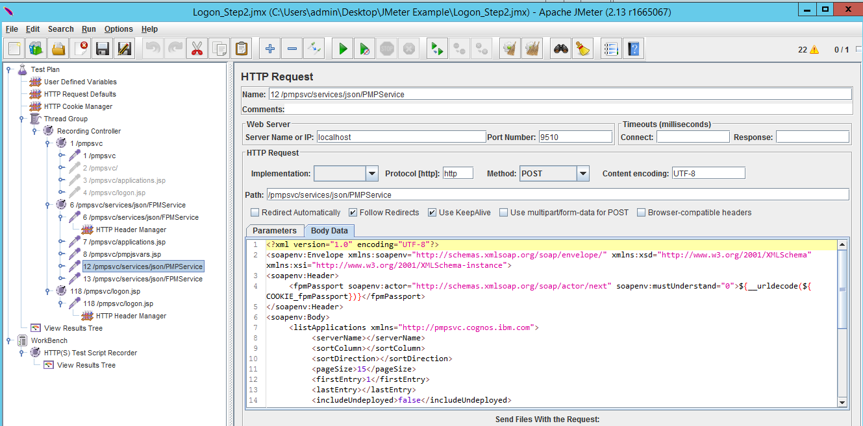
Task: Enable Use multipart/form-data for POST
Action: 504,212
